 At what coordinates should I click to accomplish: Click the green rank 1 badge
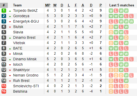coord(4,11)
